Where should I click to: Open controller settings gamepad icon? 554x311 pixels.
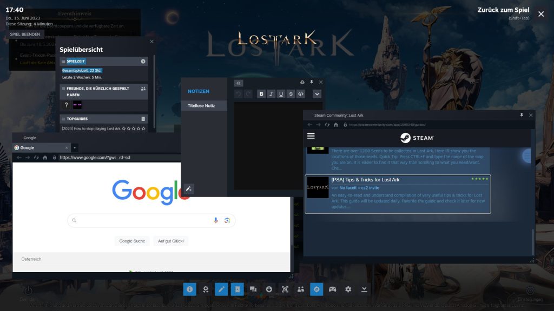333,289
